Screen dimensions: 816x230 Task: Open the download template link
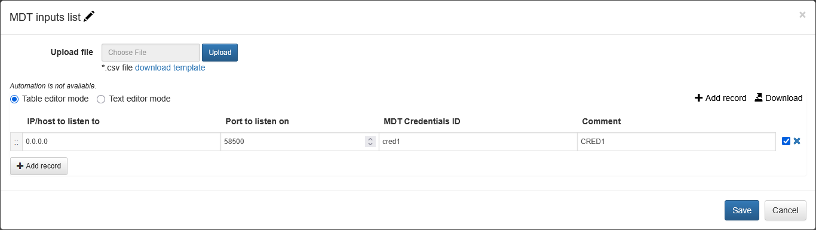(170, 68)
